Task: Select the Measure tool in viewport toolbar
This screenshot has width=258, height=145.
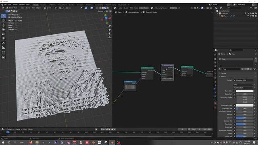Action: click(x=4, y=48)
